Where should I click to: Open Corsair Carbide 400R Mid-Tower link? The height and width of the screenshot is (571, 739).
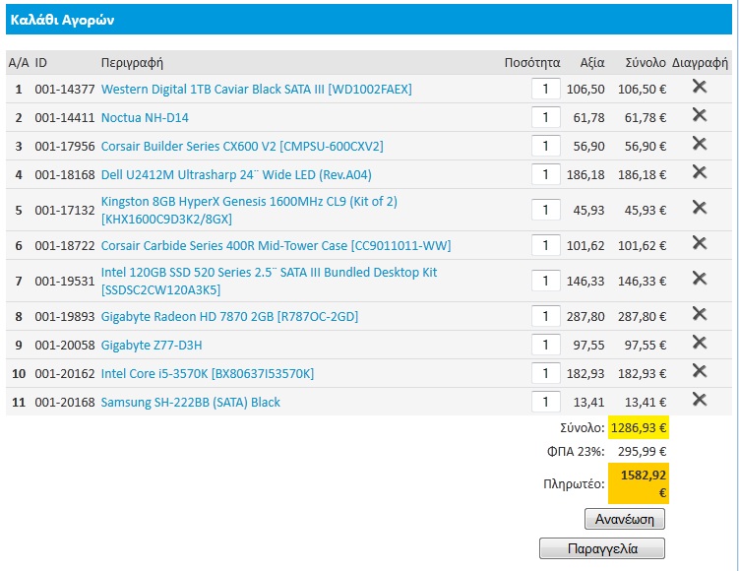click(276, 246)
